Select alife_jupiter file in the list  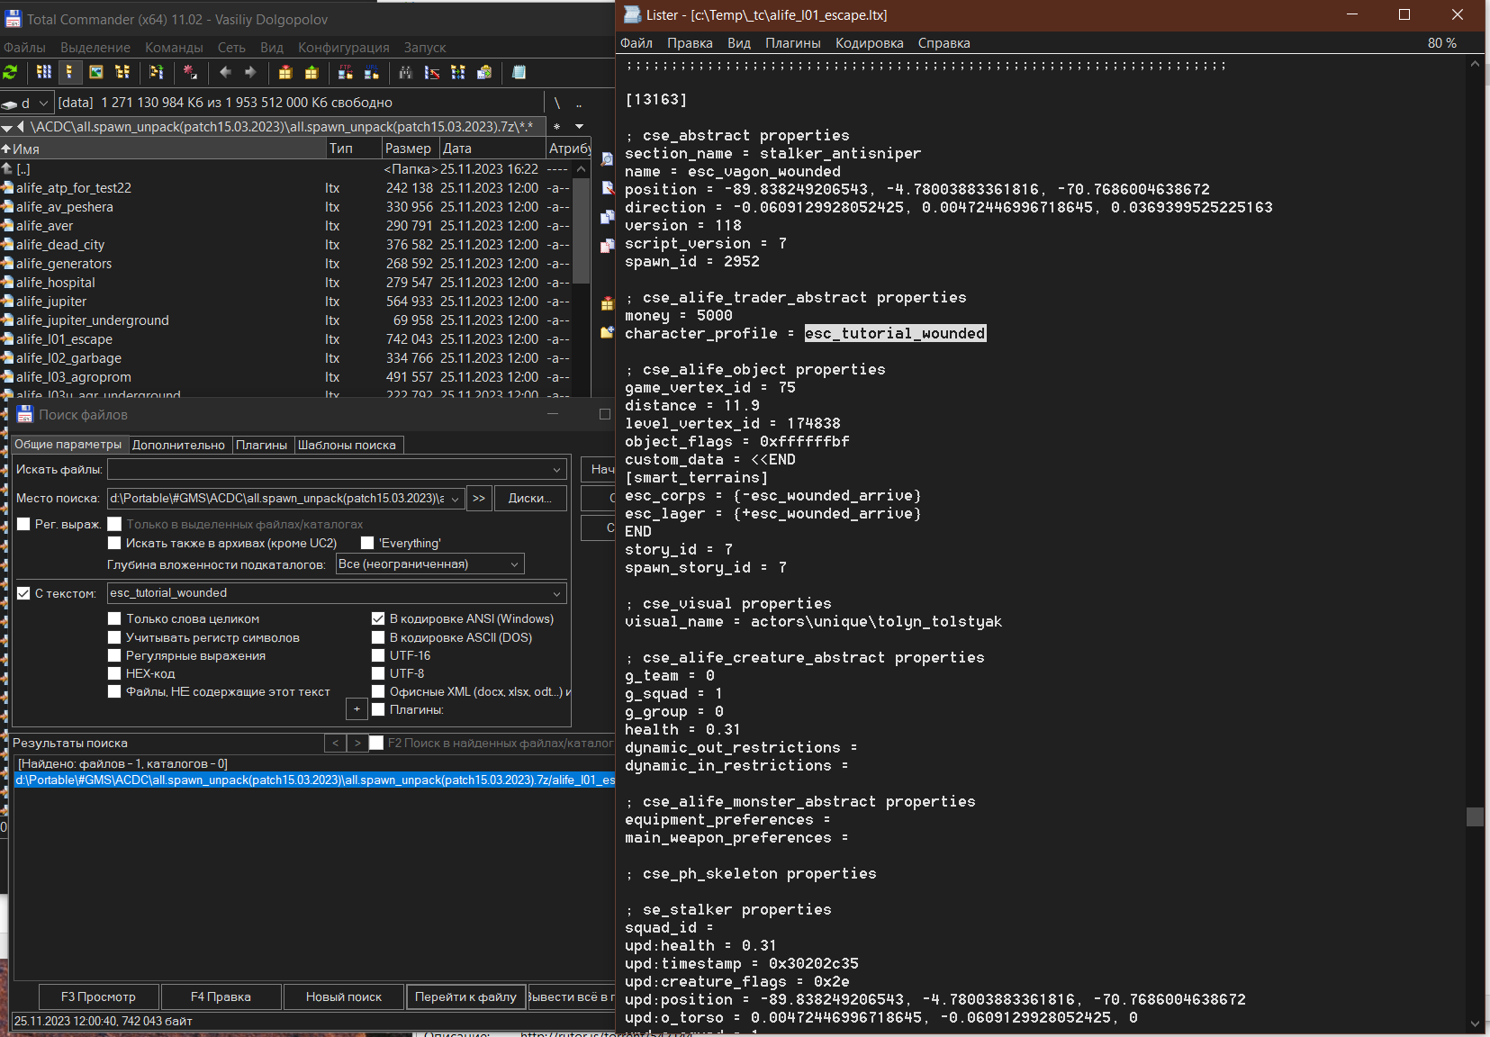click(x=51, y=302)
